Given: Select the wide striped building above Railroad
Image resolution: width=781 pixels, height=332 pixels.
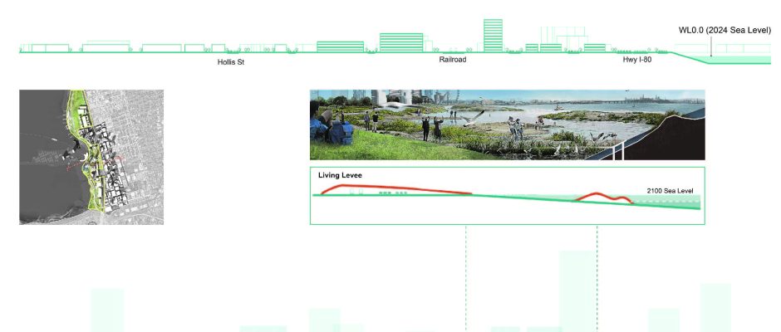Looking at the screenshot, I should click(x=401, y=43).
